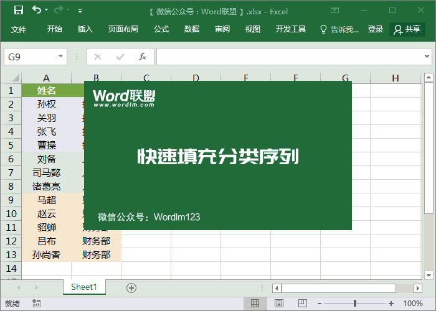
Task: Click the Tell Me lightbulb search
Action: pos(339,29)
